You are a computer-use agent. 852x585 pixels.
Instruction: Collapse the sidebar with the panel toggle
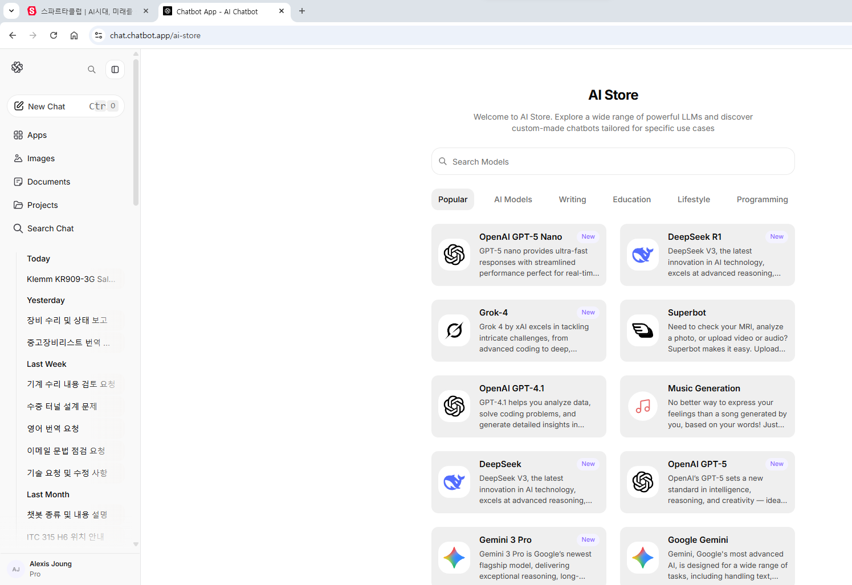[x=115, y=69]
